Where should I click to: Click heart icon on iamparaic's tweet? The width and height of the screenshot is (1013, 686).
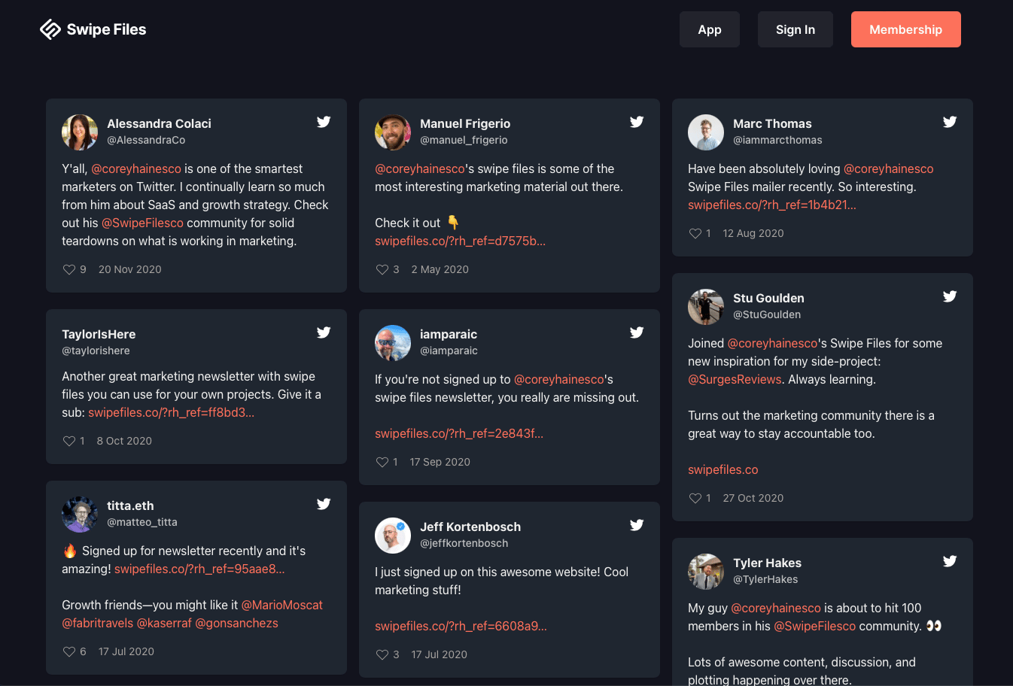tap(382, 462)
